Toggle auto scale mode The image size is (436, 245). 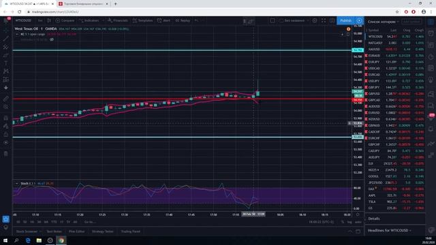[x=358, y=222]
